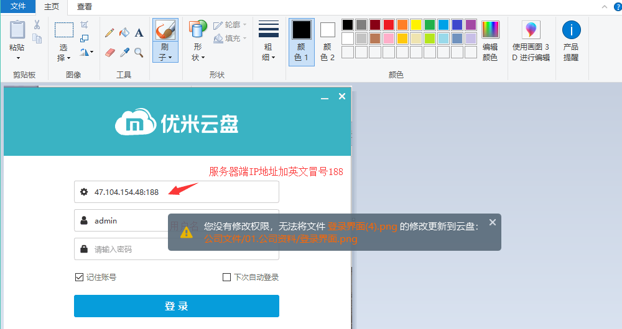Click the Brushes icon

click(x=165, y=30)
